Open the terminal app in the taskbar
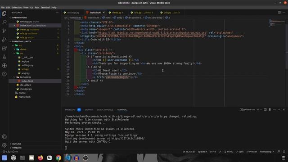 [22, 158]
